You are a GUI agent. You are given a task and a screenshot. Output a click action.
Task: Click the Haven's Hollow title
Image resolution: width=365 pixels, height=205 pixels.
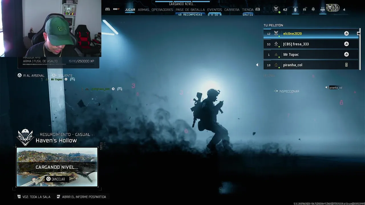56,140
